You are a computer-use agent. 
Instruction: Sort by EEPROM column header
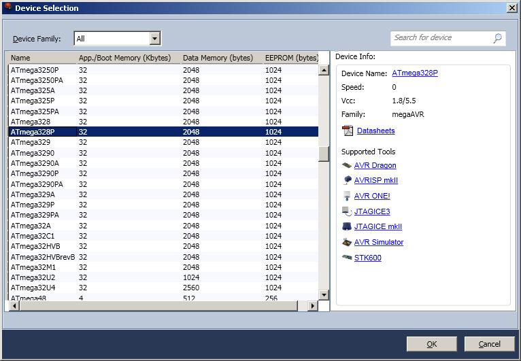point(290,58)
